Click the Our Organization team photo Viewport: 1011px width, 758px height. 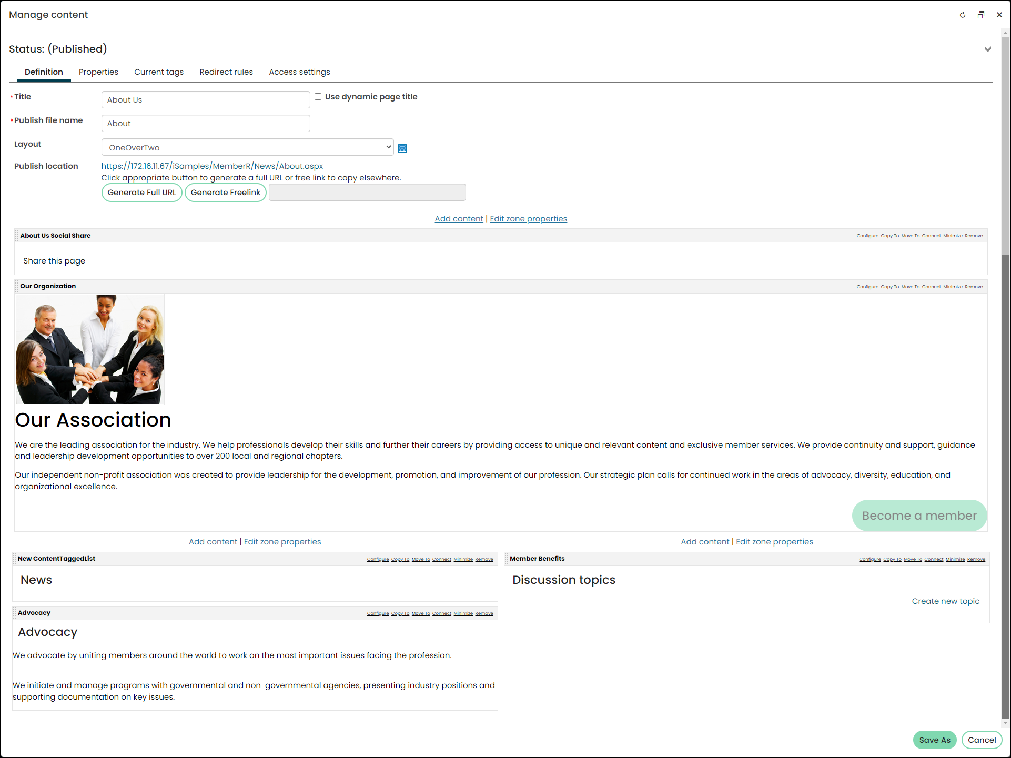pyautogui.click(x=89, y=349)
